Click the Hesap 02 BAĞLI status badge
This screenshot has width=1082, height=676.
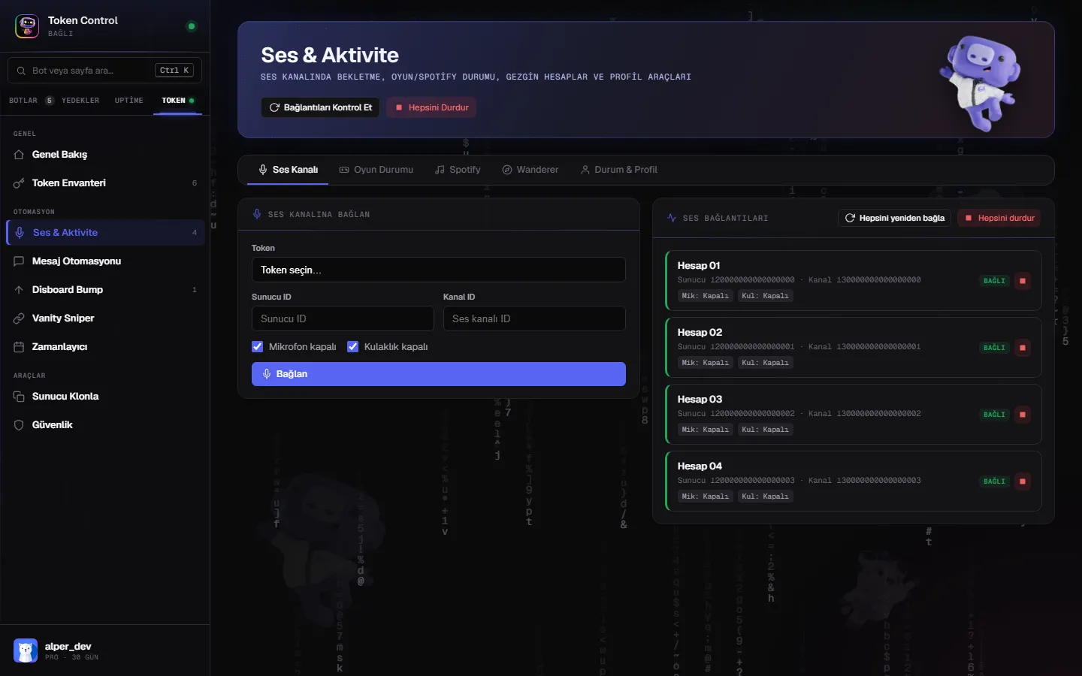(x=994, y=348)
